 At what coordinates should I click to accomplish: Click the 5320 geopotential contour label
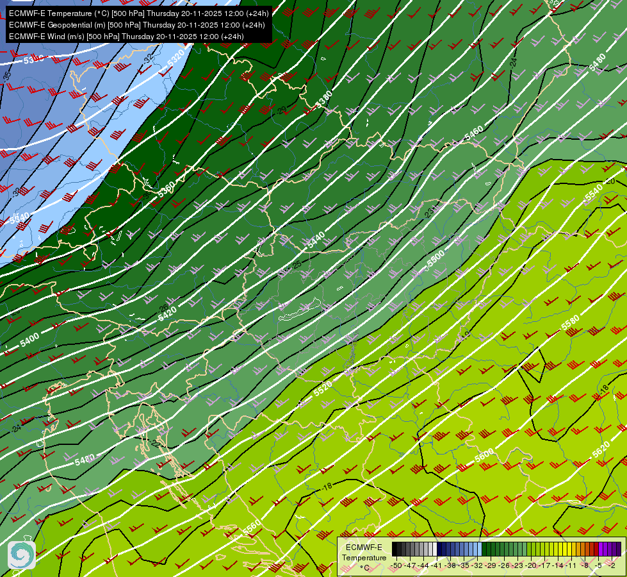pos(175,58)
